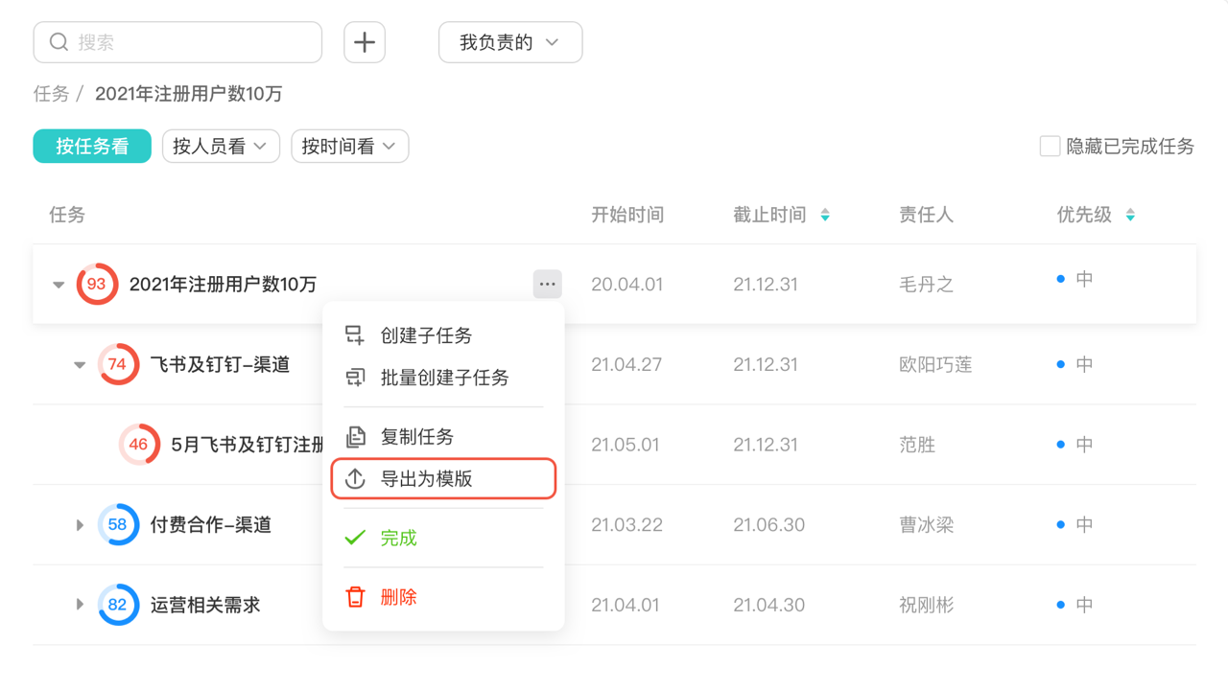Open the 按人员看 dropdown
This screenshot has width=1228, height=690.
coord(221,147)
